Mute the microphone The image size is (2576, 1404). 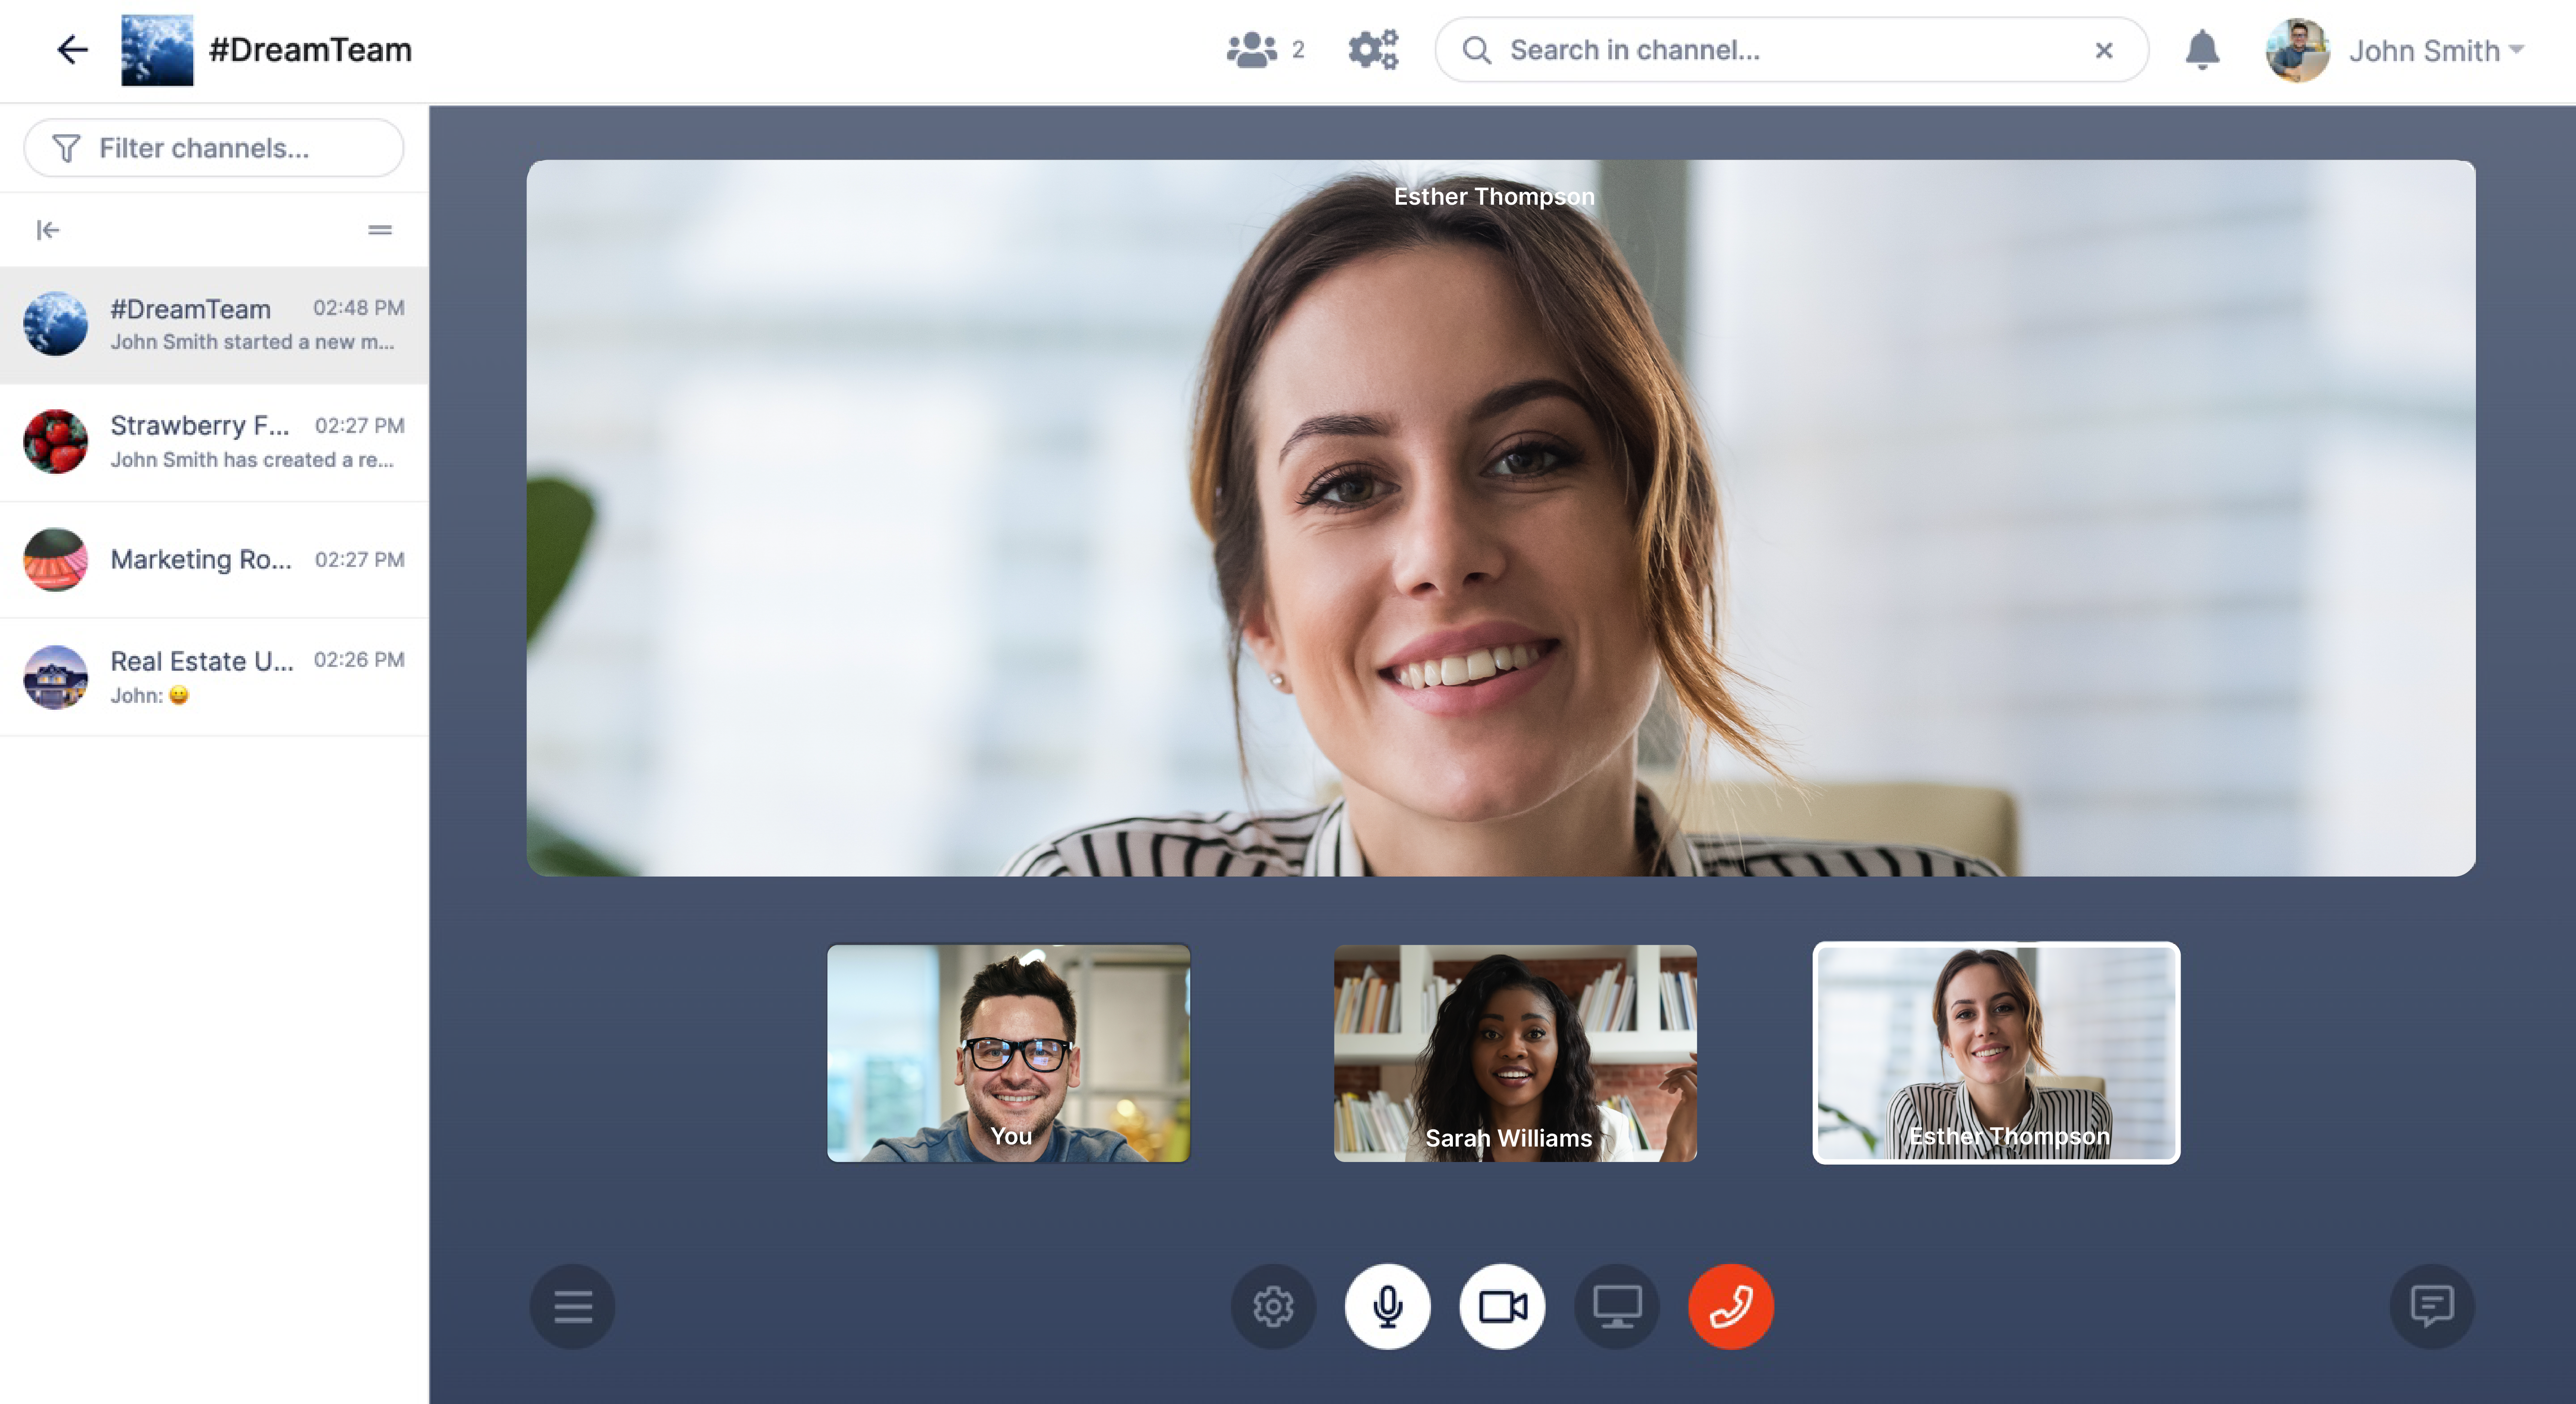[x=1387, y=1306]
